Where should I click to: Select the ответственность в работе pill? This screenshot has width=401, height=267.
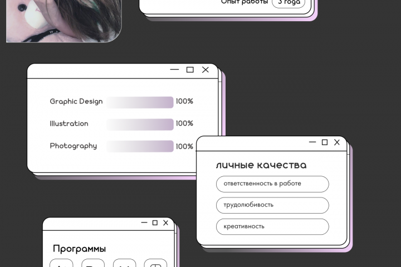point(272,184)
